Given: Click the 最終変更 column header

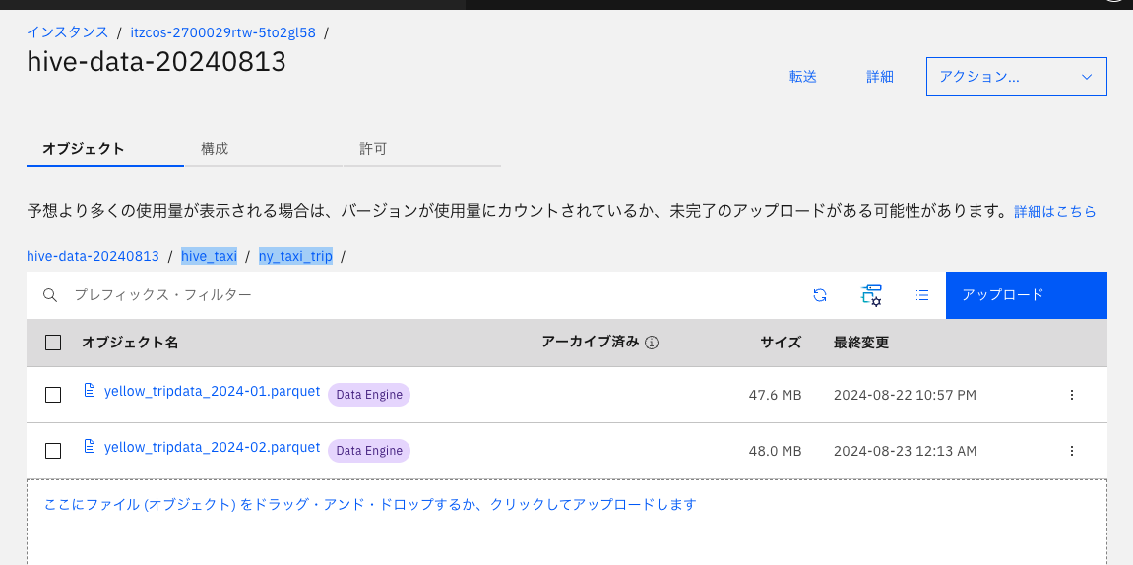Looking at the screenshot, I should pyautogui.click(x=861, y=343).
